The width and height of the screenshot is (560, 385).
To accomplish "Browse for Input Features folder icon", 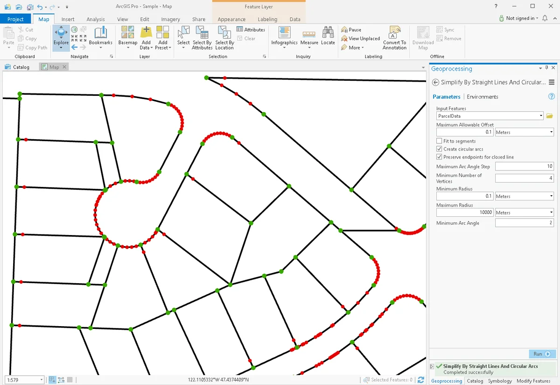I will [x=549, y=116].
